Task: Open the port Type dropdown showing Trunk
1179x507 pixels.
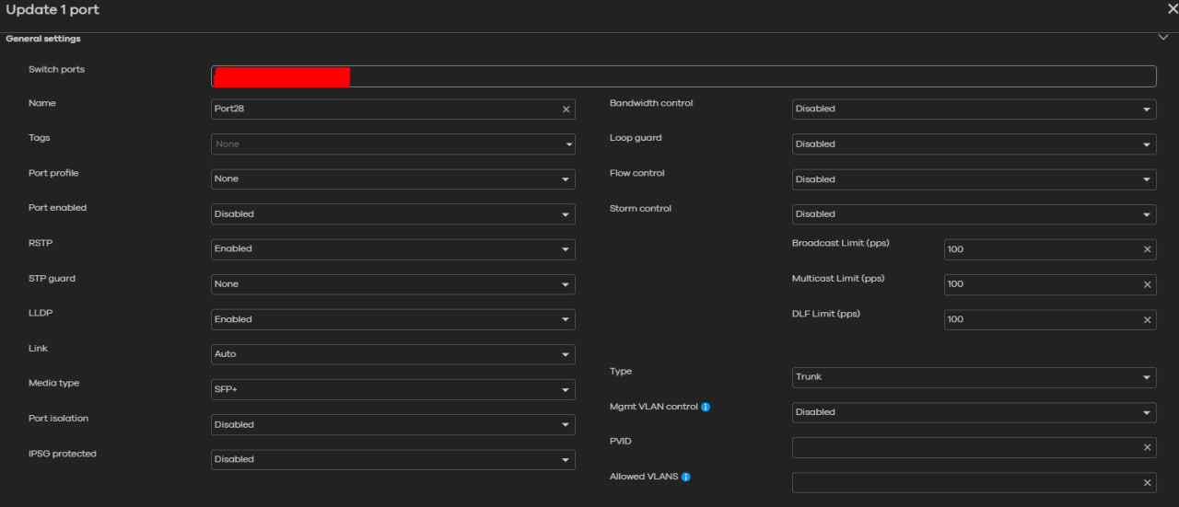Action: tap(975, 376)
